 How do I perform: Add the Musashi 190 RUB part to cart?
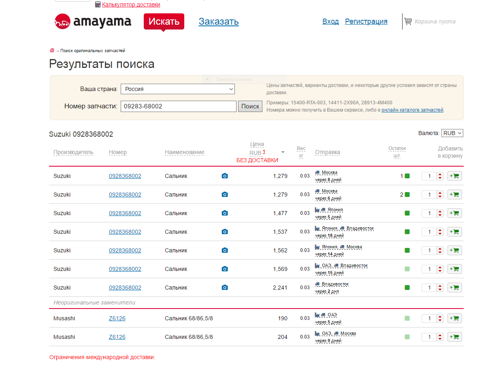click(x=454, y=318)
